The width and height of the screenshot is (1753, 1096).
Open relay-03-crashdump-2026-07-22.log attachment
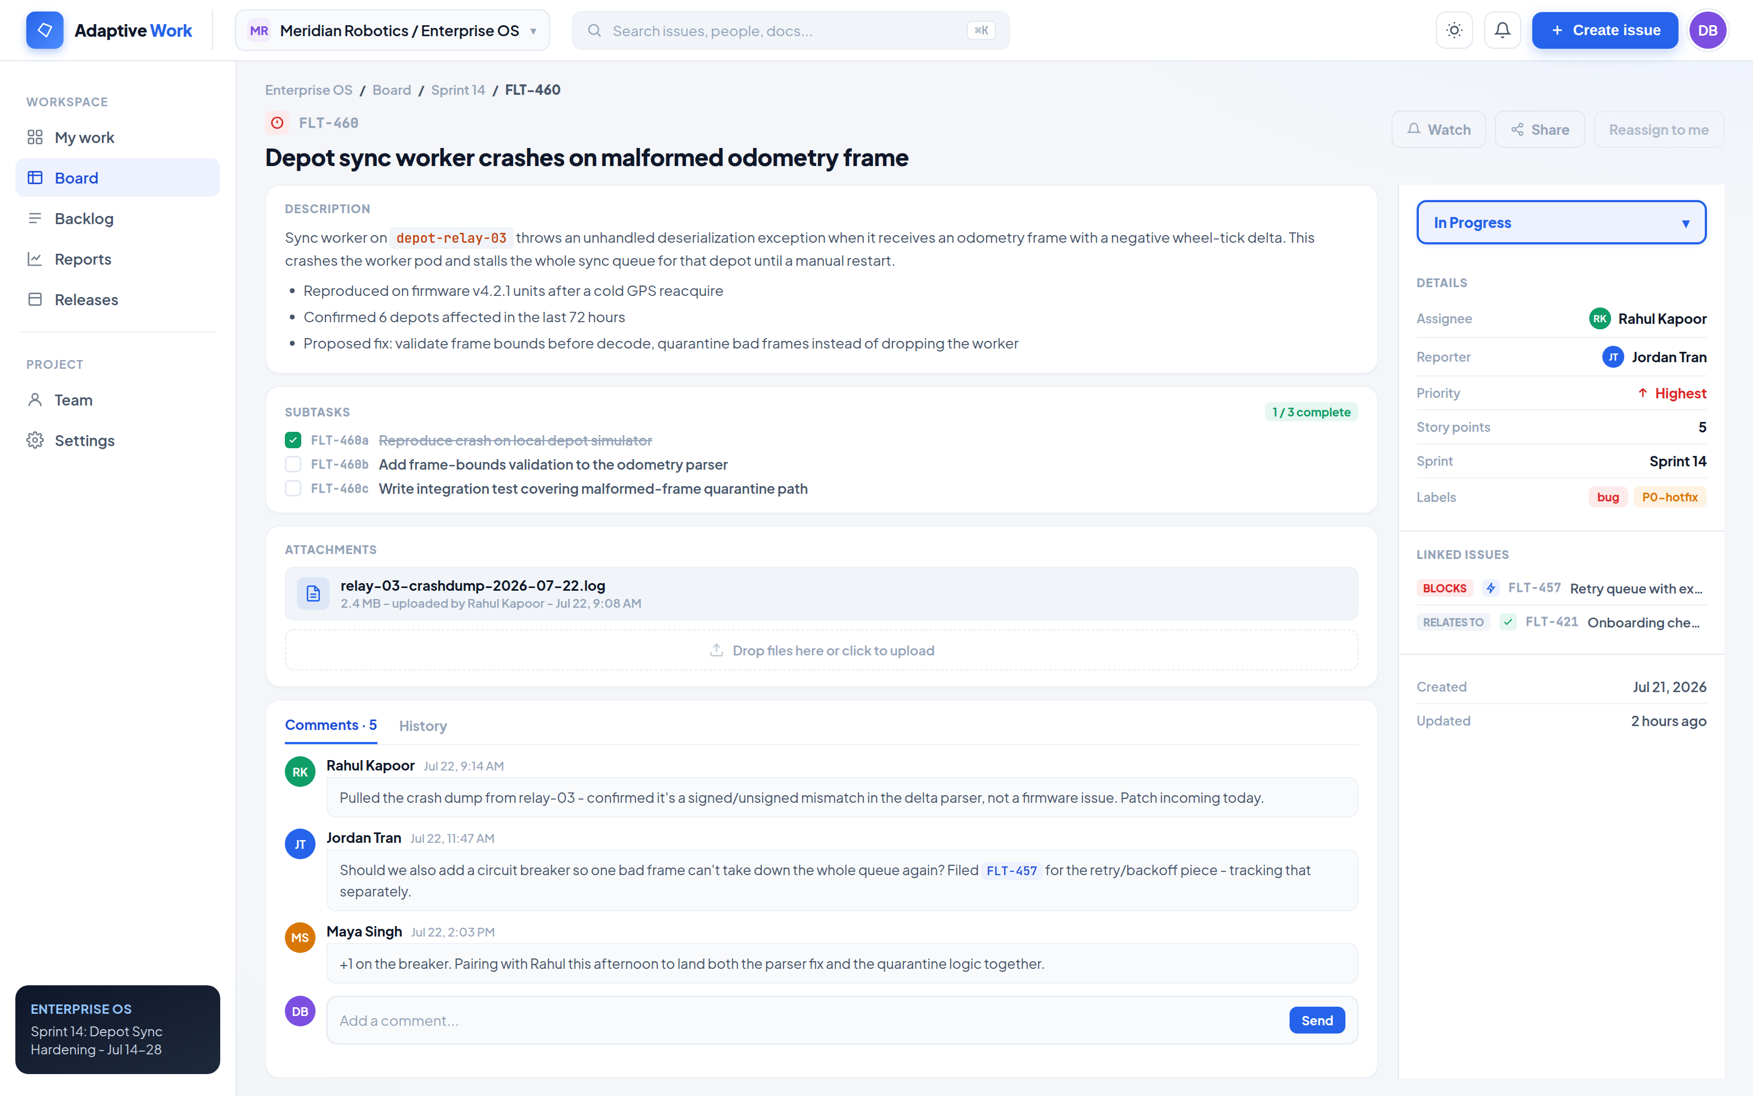pos(822,593)
